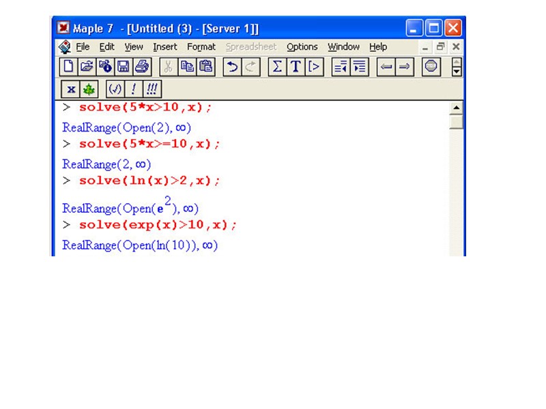546x409 pixels.
Task: Toggle the Maple leaf input button
Action: click(x=89, y=89)
